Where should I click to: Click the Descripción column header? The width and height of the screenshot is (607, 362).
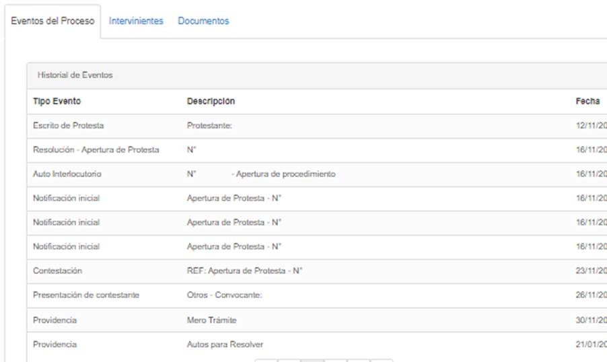coord(211,101)
